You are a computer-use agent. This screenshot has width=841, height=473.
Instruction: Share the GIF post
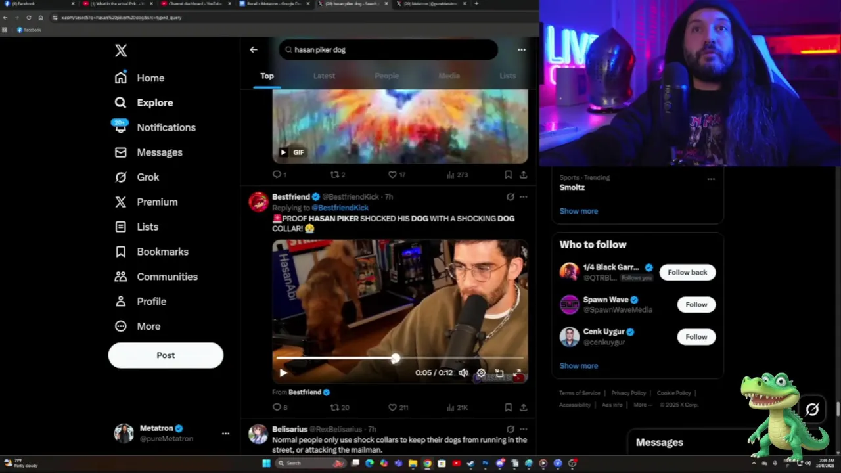tap(523, 175)
